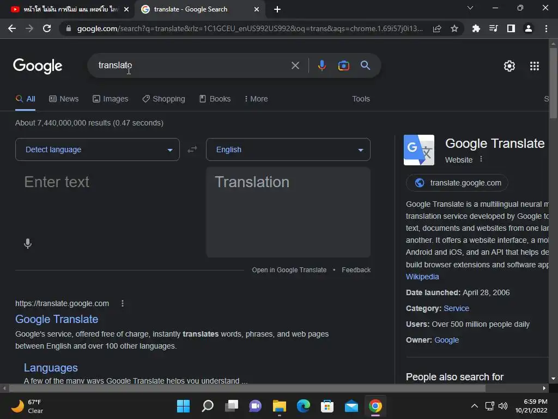The width and height of the screenshot is (558, 419).
Task: Click the share page icon in address bar
Action: pos(437,28)
